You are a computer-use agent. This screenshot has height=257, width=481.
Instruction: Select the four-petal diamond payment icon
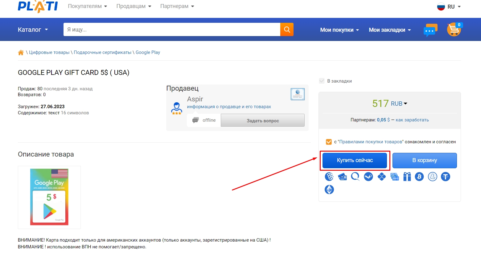pos(382,177)
